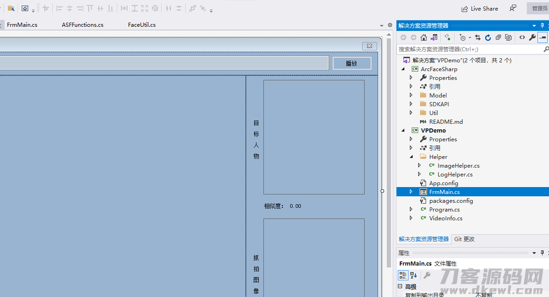Screen dimensions: 549x297
Task: Toggle Show All Files in Solution Explorer
Action: (509, 37)
